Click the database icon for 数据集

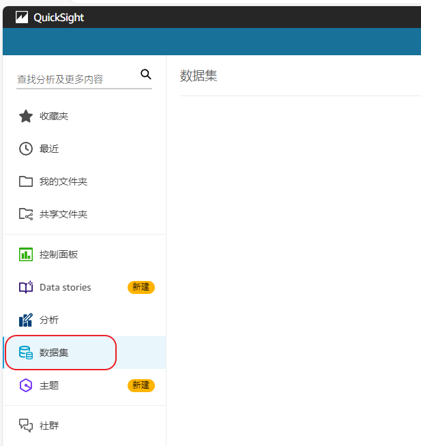pyautogui.click(x=26, y=353)
